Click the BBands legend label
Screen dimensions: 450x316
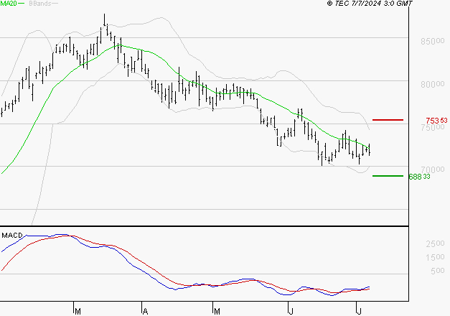click(40, 4)
